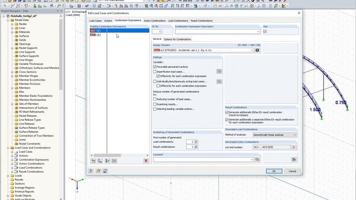Click Guide Objects folder icon
356x200 pixels.
tap(12, 196)
